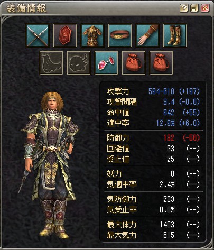This screenshot has height=250, width=214.
Task: Open help with the question mark button
Action: click(184, 8)
